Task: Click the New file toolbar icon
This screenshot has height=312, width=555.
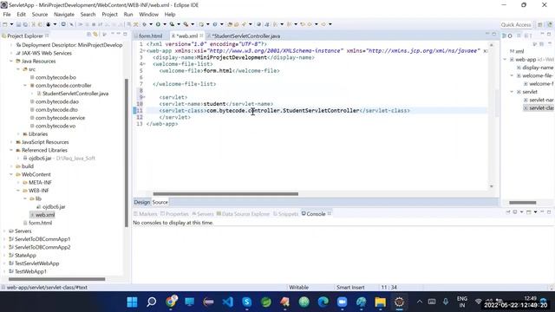Action: [x=5, y=24]
